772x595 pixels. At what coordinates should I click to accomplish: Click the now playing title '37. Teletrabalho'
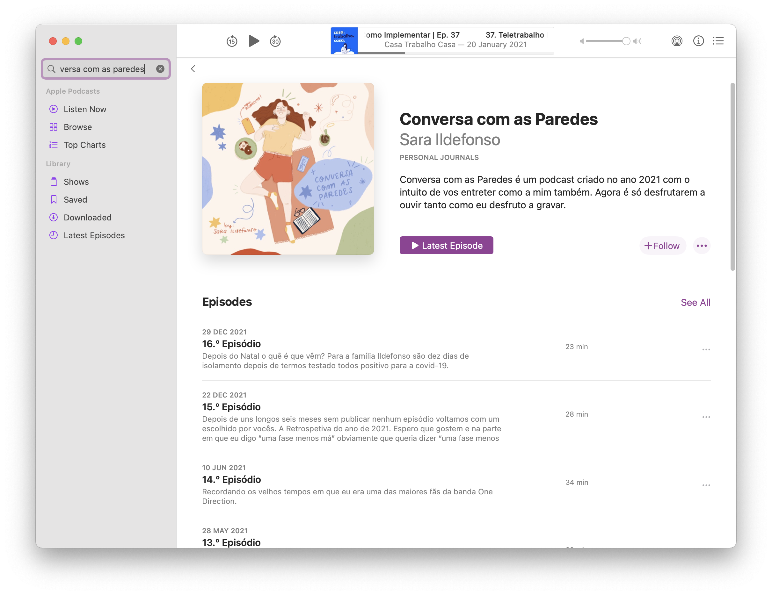(514, 35)
